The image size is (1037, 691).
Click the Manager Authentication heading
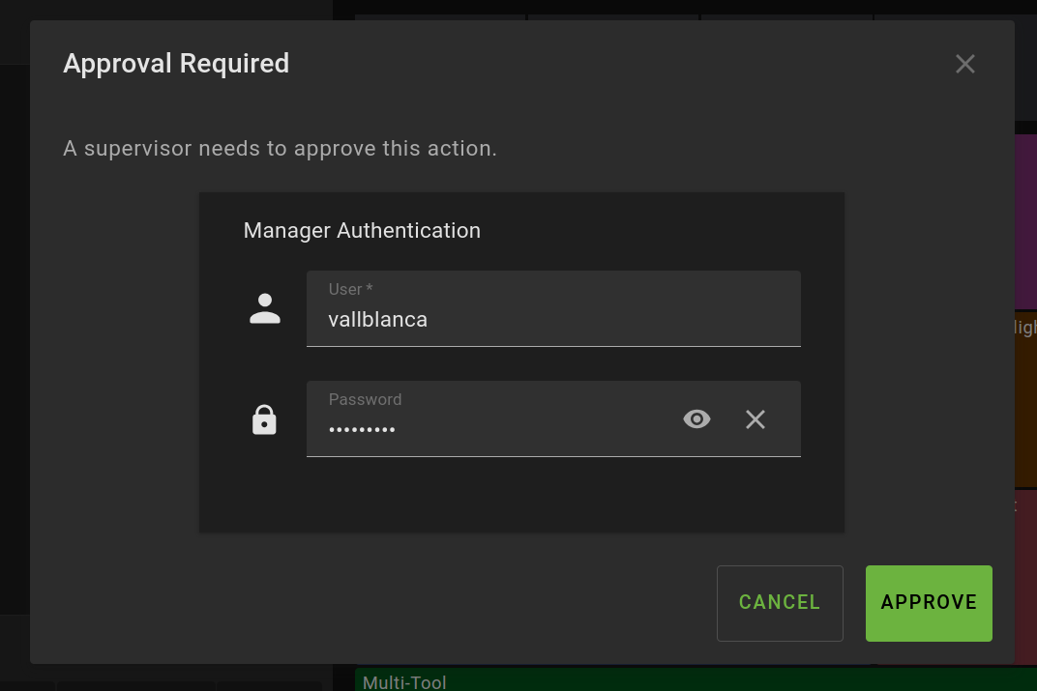(362, 231)
